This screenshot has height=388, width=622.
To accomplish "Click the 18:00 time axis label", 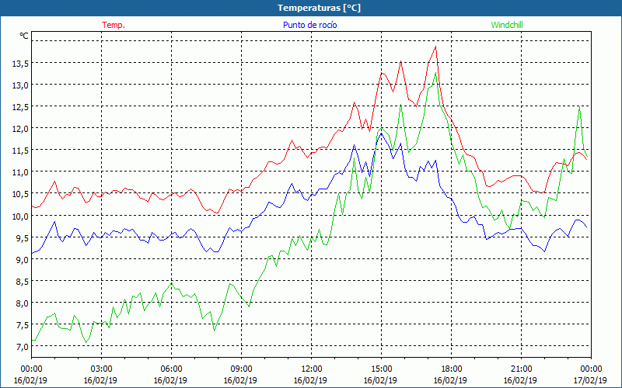I will coord(452,369).
